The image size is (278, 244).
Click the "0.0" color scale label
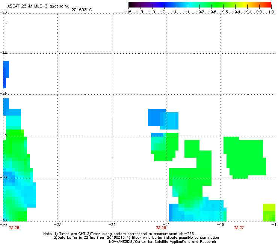[259, 12]
